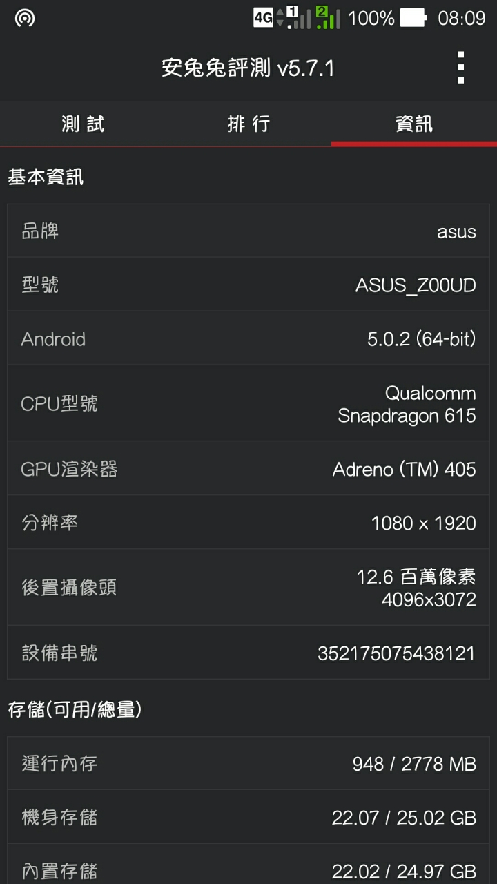Image resolution: width=497 pixels, height=884 pixels.
Task: Tap the Android 5.0.2 version row
Action: 248,338
